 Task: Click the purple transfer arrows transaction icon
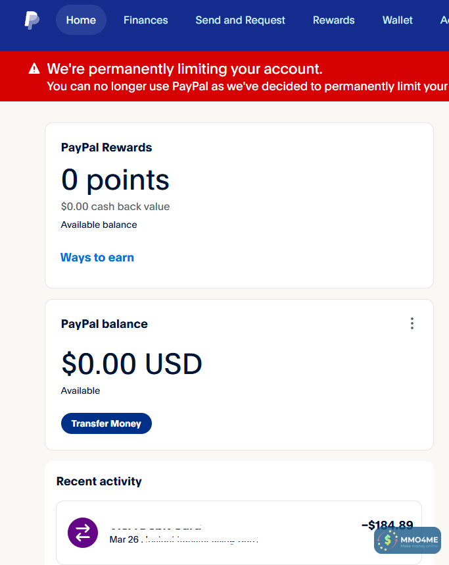83,533
